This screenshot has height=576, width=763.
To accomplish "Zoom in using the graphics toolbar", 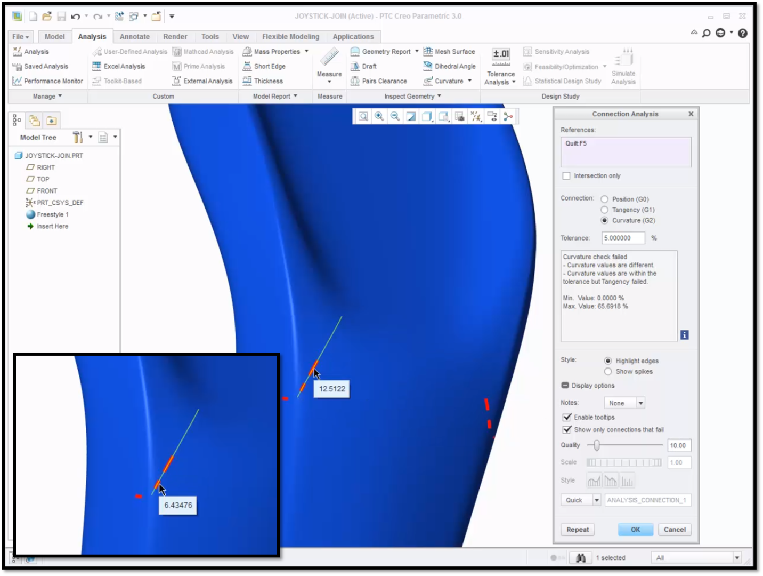I will click(379, 116).
